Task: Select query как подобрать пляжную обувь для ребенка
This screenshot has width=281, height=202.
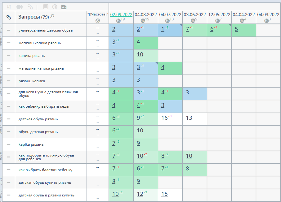Action: pyautogui.click(x=46, y=157)
